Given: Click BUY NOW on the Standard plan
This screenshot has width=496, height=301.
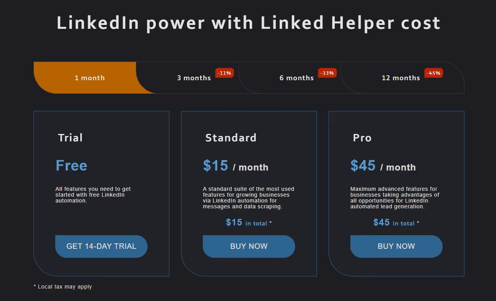Looking at the screenshot, I should [x=249, y=246].
